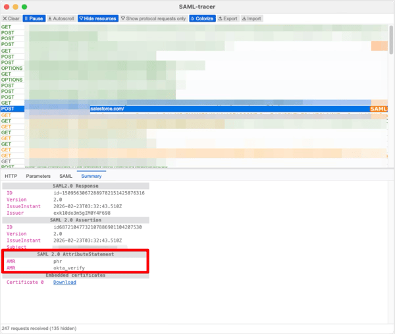395x334 pixels.
Task: Click the AMR value phr
Action: pos(58,261)
